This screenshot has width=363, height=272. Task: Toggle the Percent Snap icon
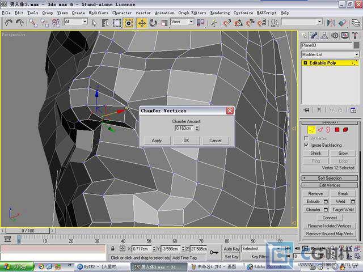250,23
